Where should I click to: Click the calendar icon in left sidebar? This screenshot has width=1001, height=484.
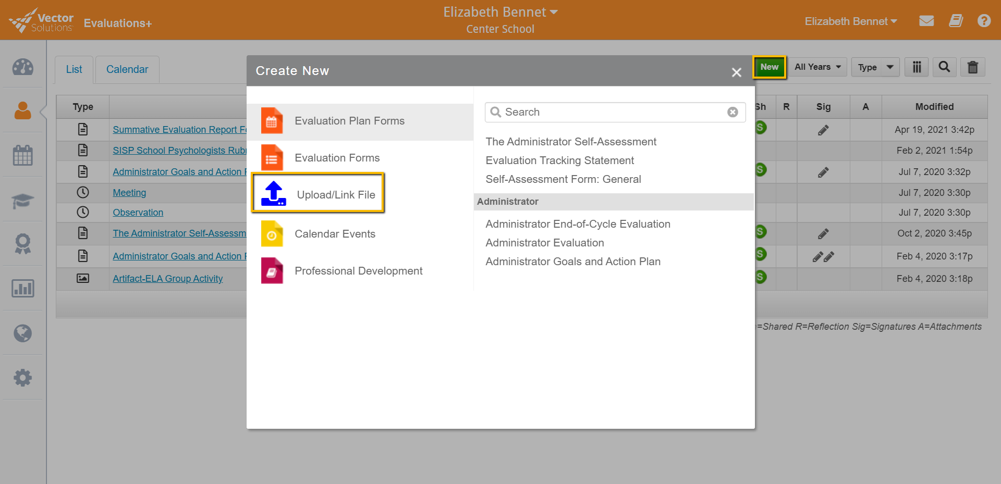tap(23, 155)
